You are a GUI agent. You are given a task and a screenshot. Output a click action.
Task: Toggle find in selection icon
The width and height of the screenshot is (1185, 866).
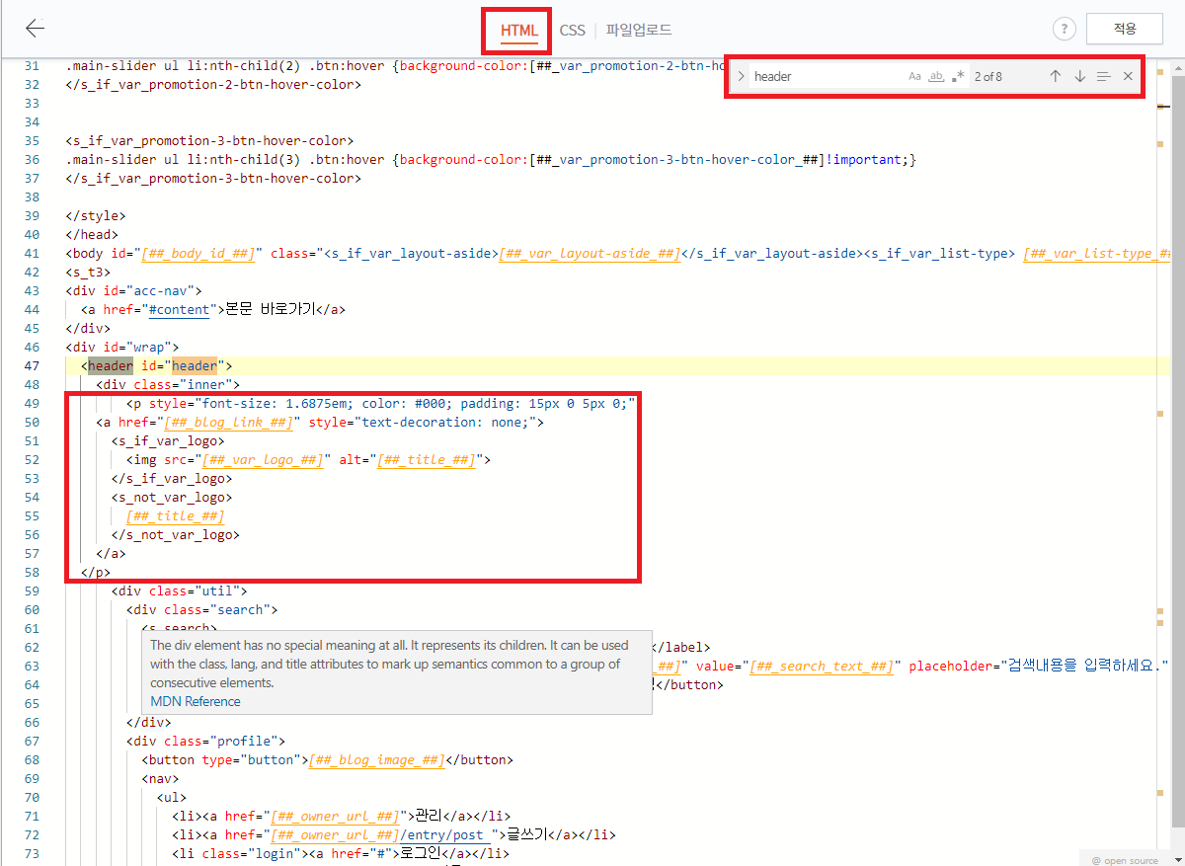tap(1104, 76)
